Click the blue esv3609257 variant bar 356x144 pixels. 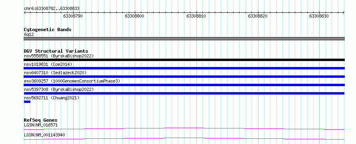click(x=184, y=85)
